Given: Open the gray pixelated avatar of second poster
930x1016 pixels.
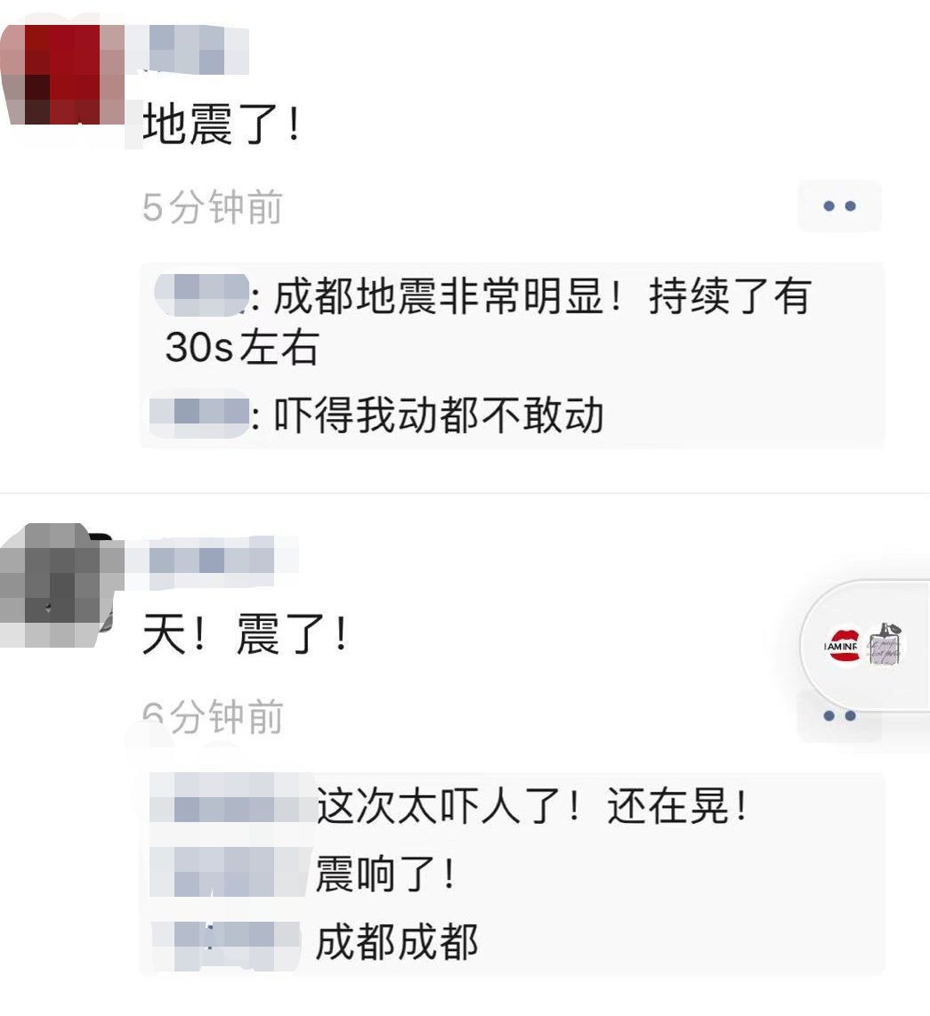Looking at the screenshot, I should point(60,585).
